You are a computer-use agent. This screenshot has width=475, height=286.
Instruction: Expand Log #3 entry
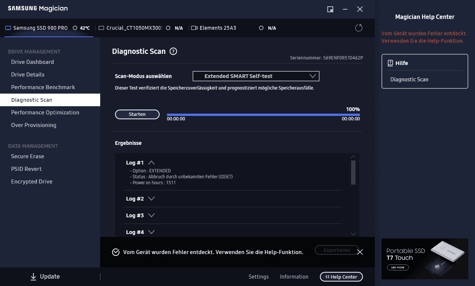pos(151,215)
